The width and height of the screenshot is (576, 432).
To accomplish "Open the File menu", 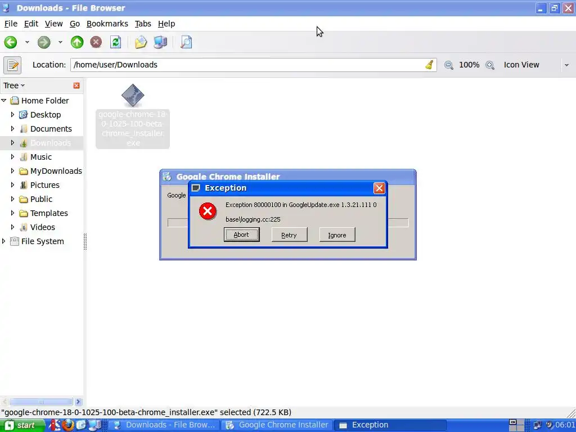I will tap(11, 24).
